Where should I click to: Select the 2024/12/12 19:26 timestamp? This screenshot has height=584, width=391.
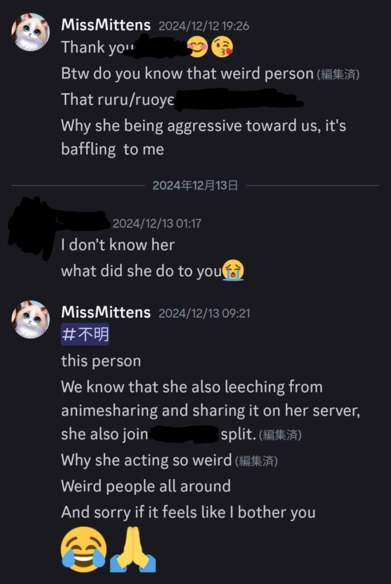tap(203, 26)
